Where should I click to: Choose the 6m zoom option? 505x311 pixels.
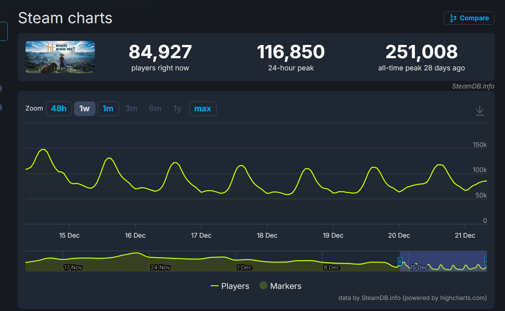point(155,109)
